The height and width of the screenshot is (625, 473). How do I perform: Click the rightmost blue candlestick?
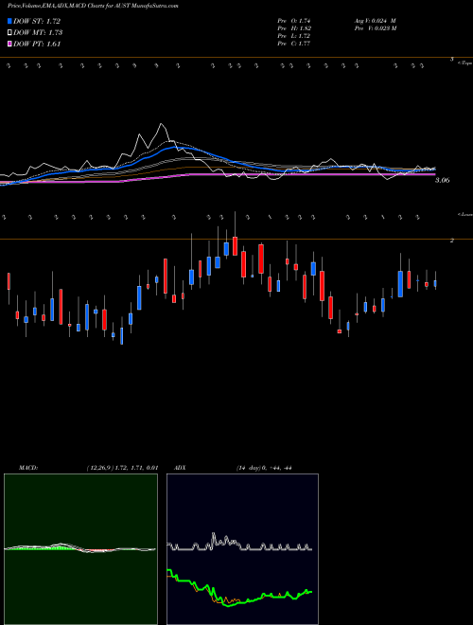point(435,283)
